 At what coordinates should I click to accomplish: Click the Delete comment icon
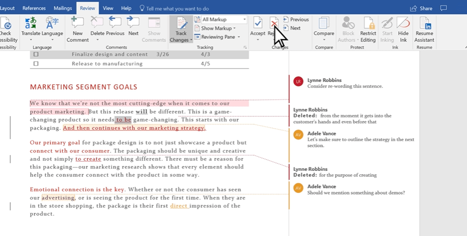coord(98,23)
